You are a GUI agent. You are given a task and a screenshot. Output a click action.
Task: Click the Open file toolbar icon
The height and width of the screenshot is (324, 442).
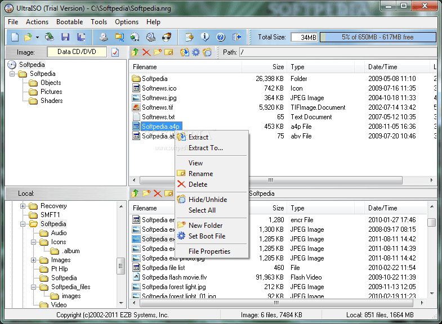point(28,37)
